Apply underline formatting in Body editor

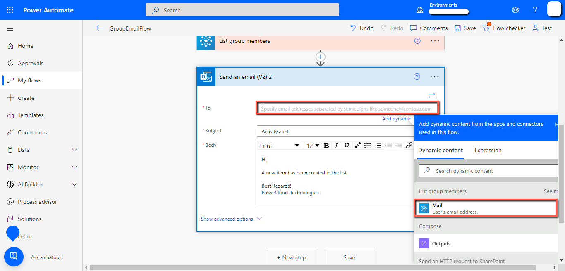(347, 146)
